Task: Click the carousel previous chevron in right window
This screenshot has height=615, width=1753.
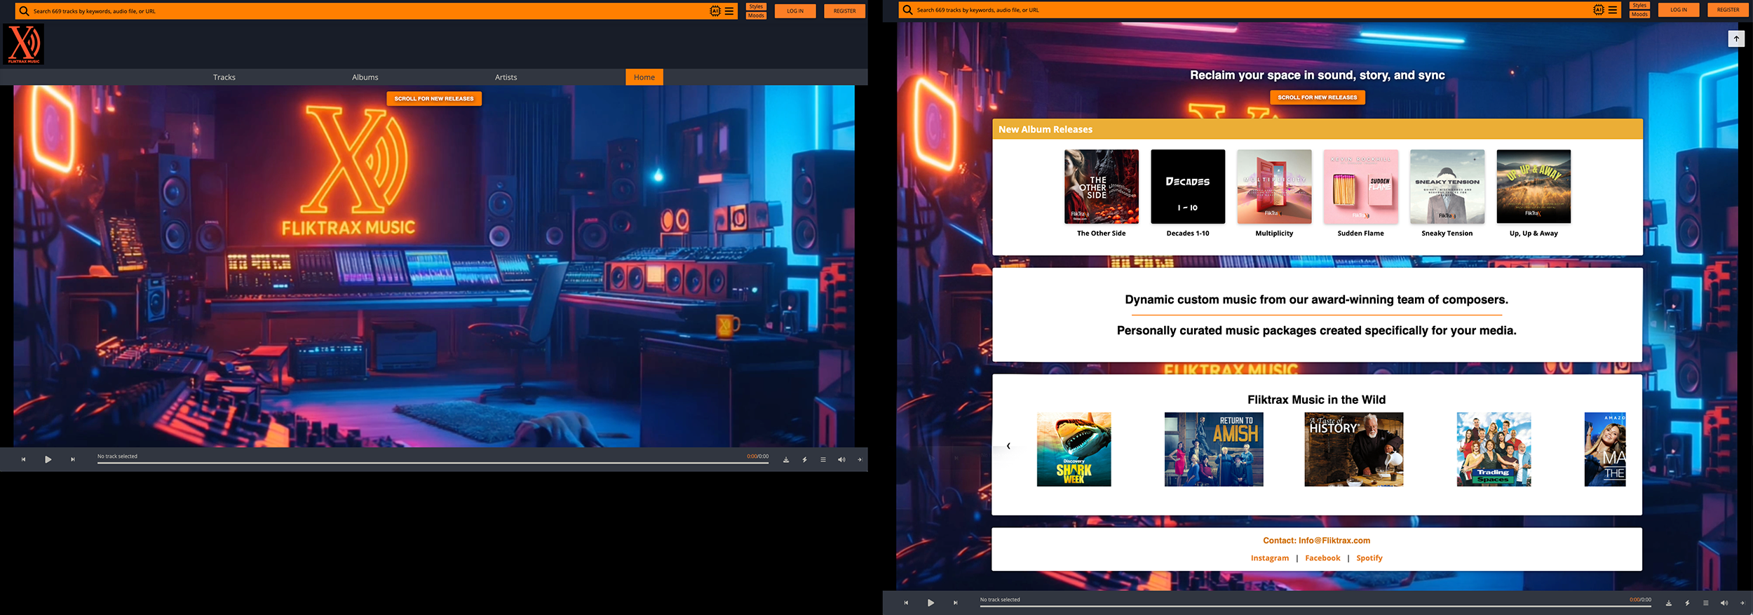Action: (x=1008, y=446)
